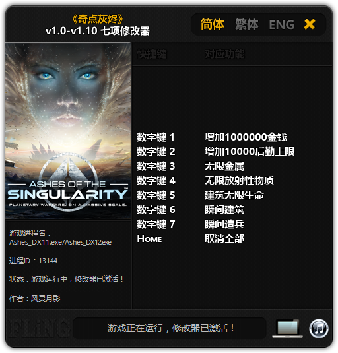
Task: Click the FLiNG logo at the bottom left
Action: [x=37, y=329]
